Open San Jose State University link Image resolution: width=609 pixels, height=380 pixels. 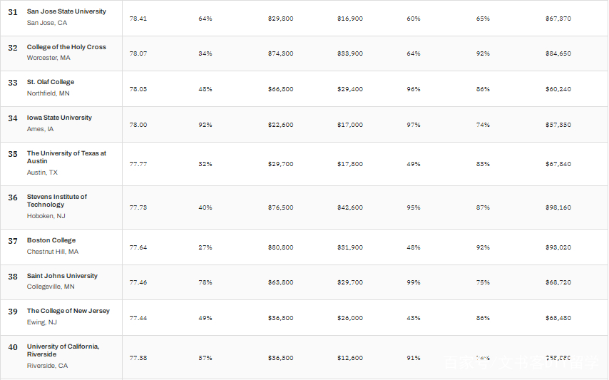point(66,11)
